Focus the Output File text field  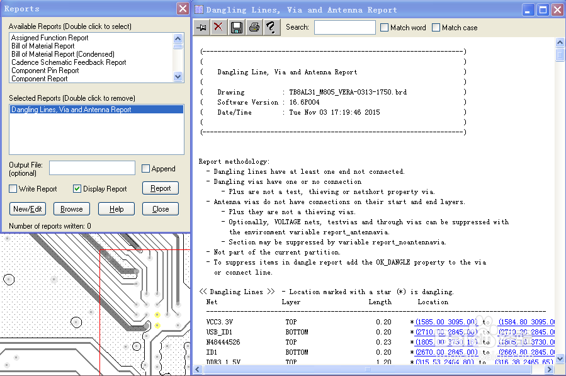click(92, 168)
